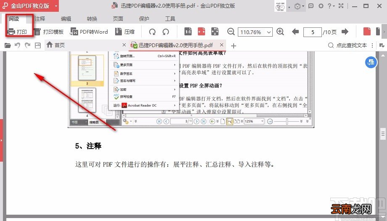The image size is (387, 221).
Task: Click the 打印 print button
Action: [17, 32]
